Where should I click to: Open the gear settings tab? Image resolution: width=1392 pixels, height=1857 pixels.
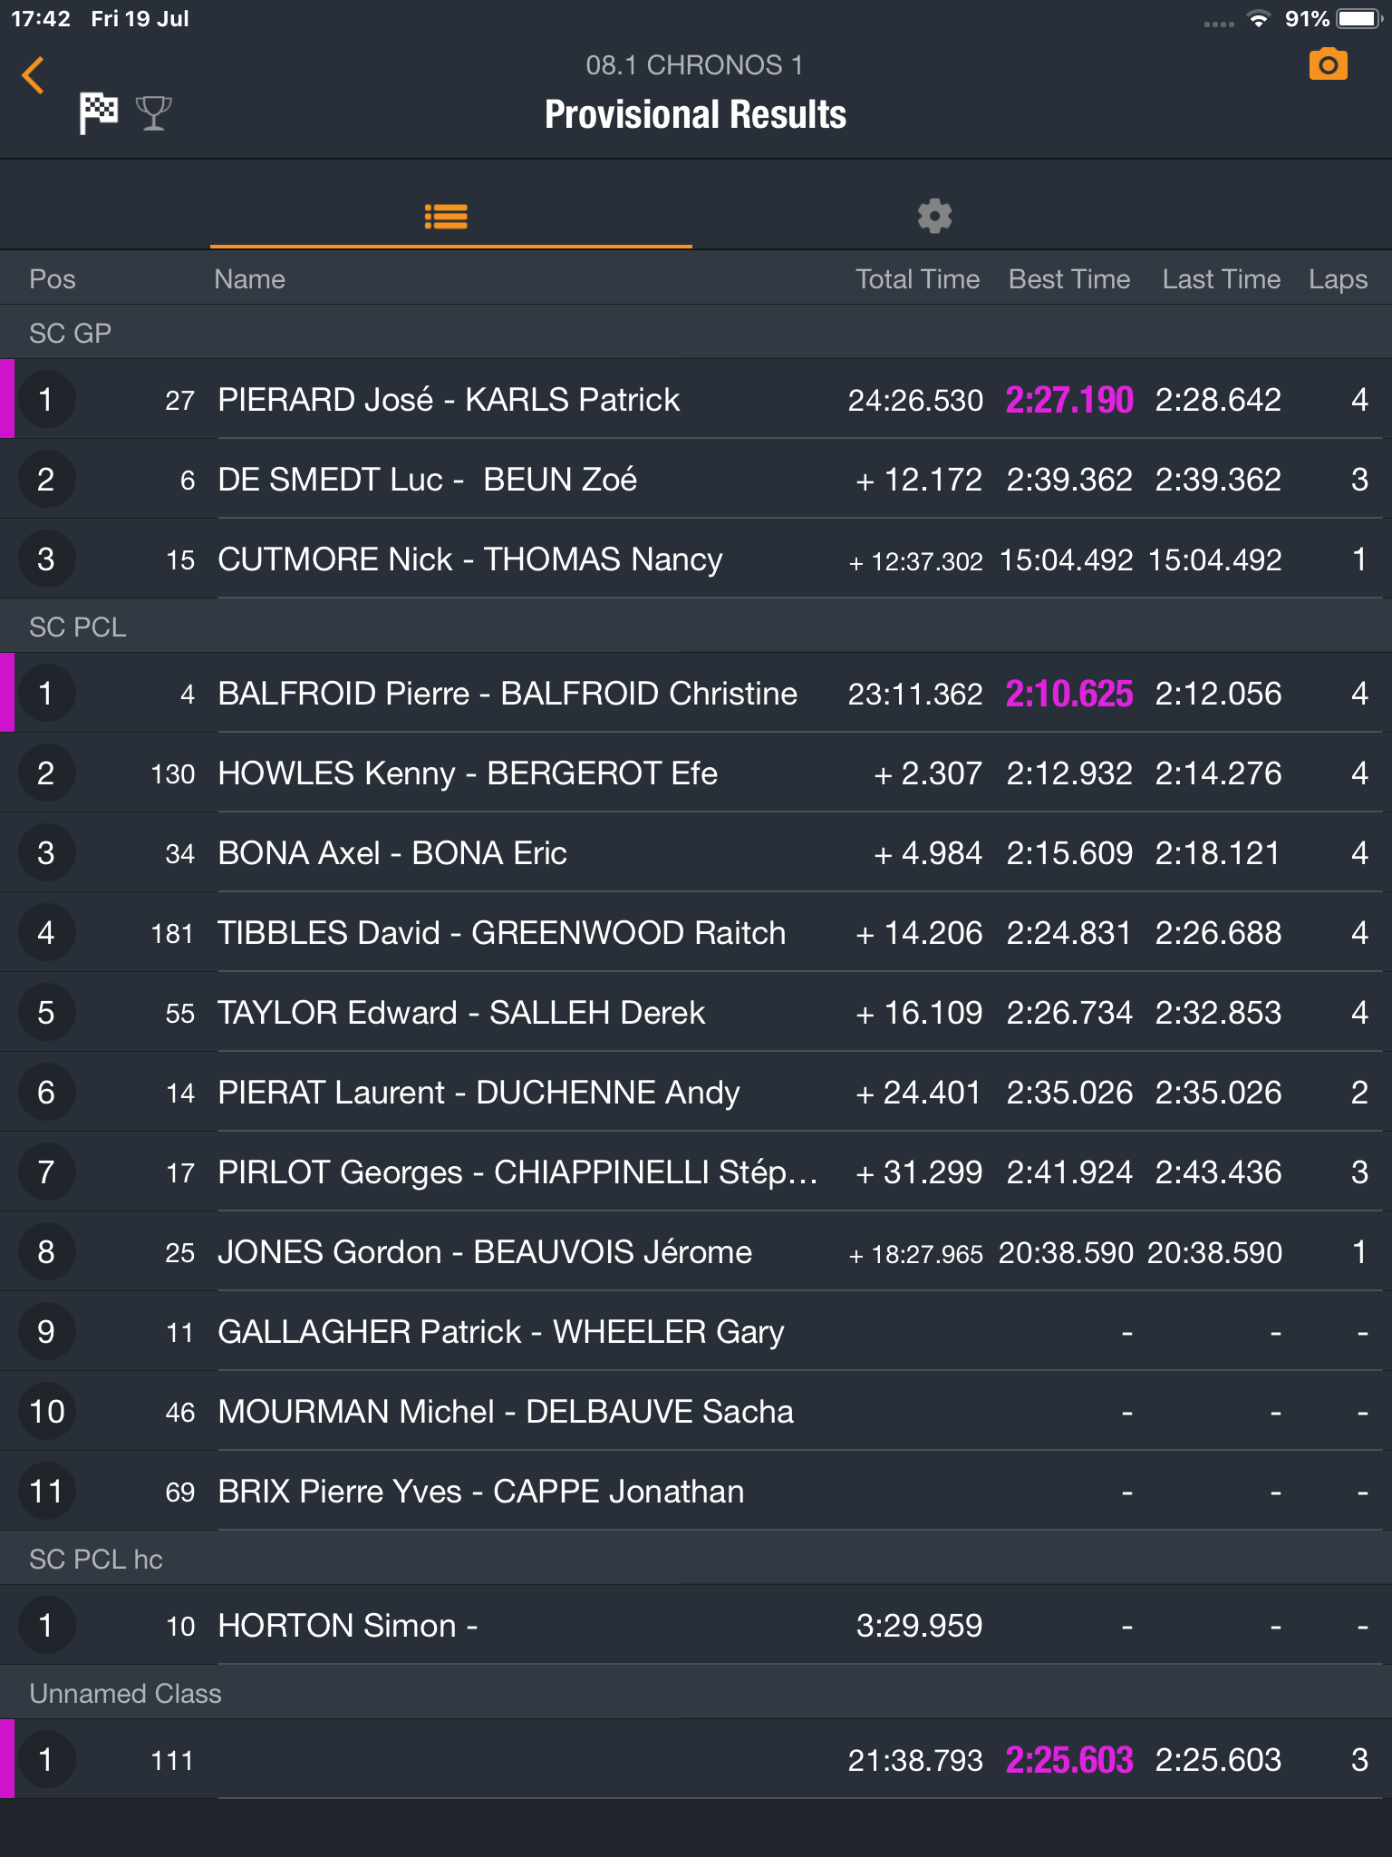point(934,217)
